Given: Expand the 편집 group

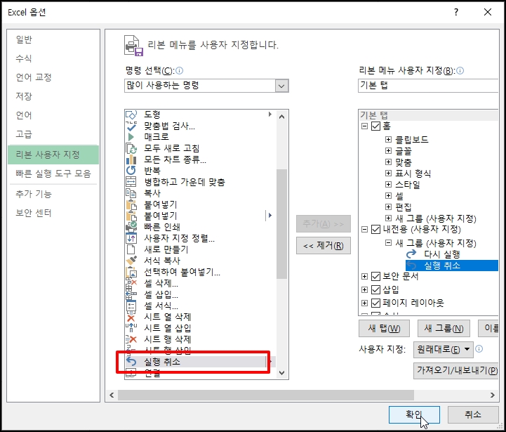Looking at the screenshot, I should point(389,207).
